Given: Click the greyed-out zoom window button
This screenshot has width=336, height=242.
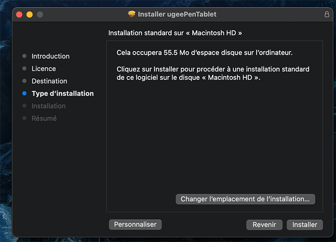Looking at the screenshot, I should 40,14.
